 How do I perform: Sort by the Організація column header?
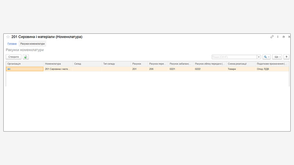click(x=25, y=64)
